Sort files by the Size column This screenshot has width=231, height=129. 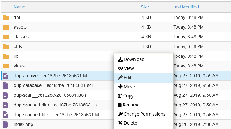tap(145, 7)
